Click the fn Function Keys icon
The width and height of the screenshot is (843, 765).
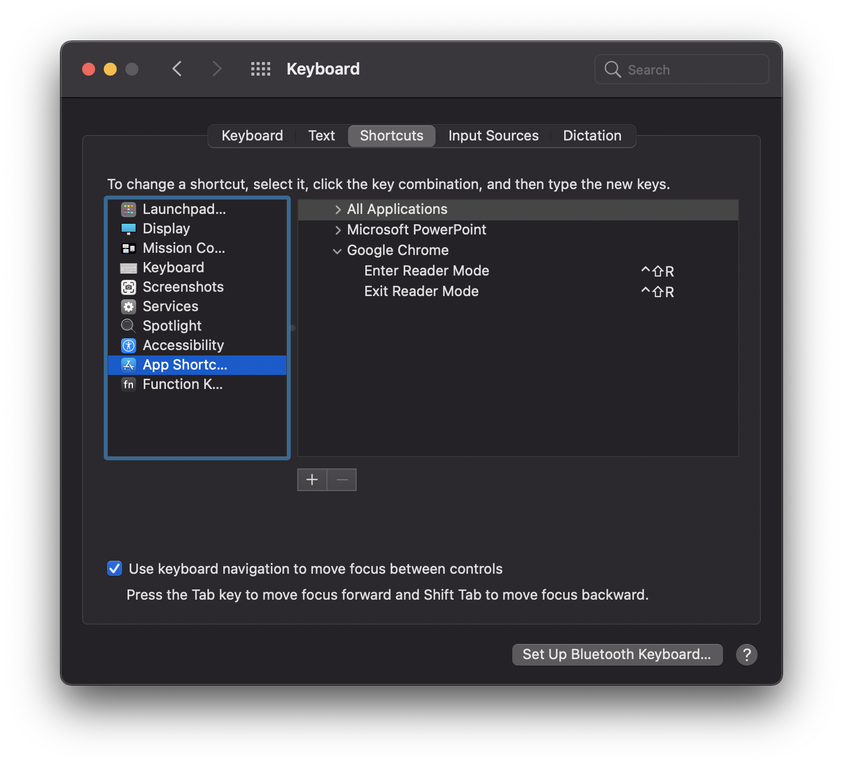pos(129,384)
